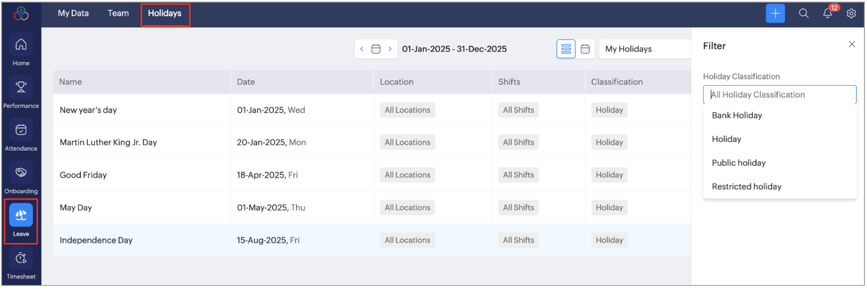Switch to calendar view toggle
This screenshot has height=289, width=867.
click(585, 49)
